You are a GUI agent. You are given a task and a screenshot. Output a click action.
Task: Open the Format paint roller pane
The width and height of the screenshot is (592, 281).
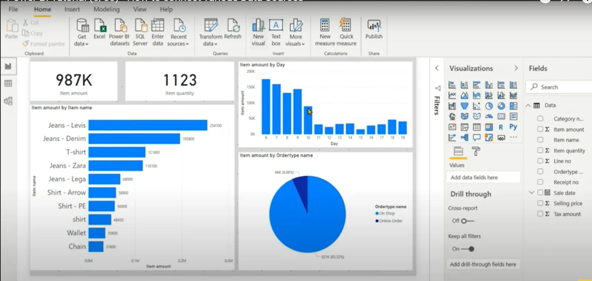pos(476,151)
